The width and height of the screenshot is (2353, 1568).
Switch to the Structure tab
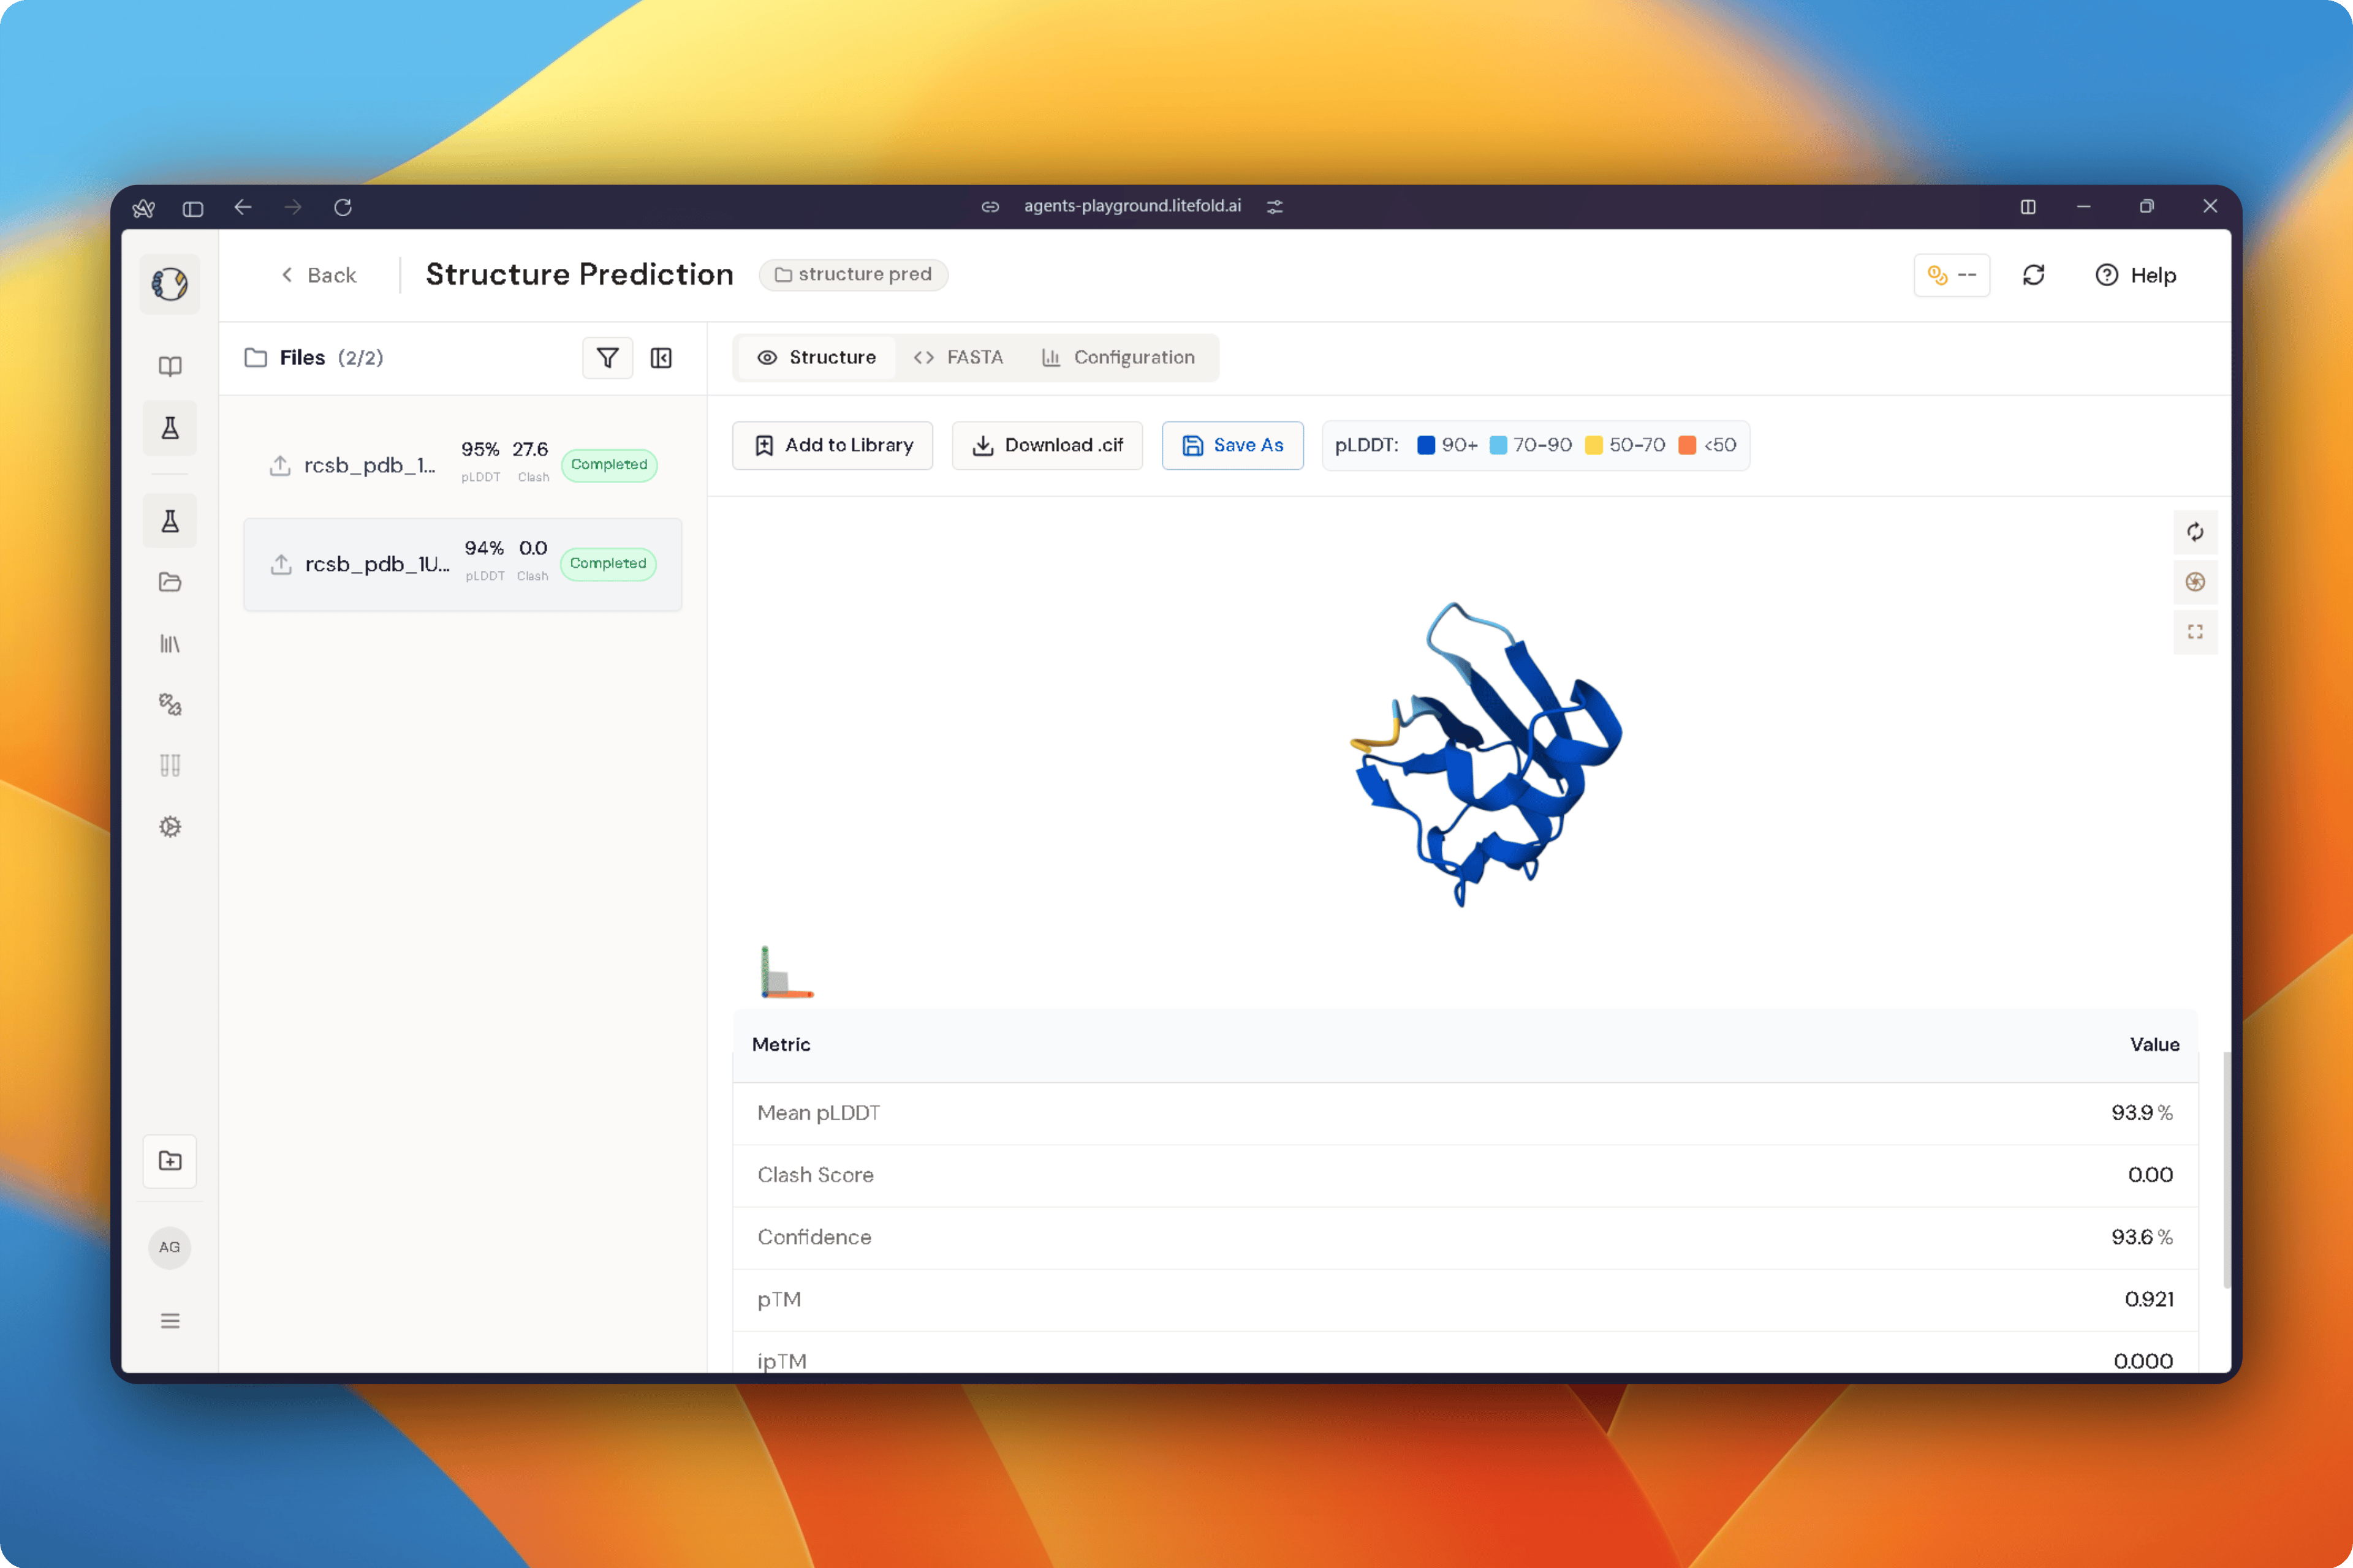(816, 358)
